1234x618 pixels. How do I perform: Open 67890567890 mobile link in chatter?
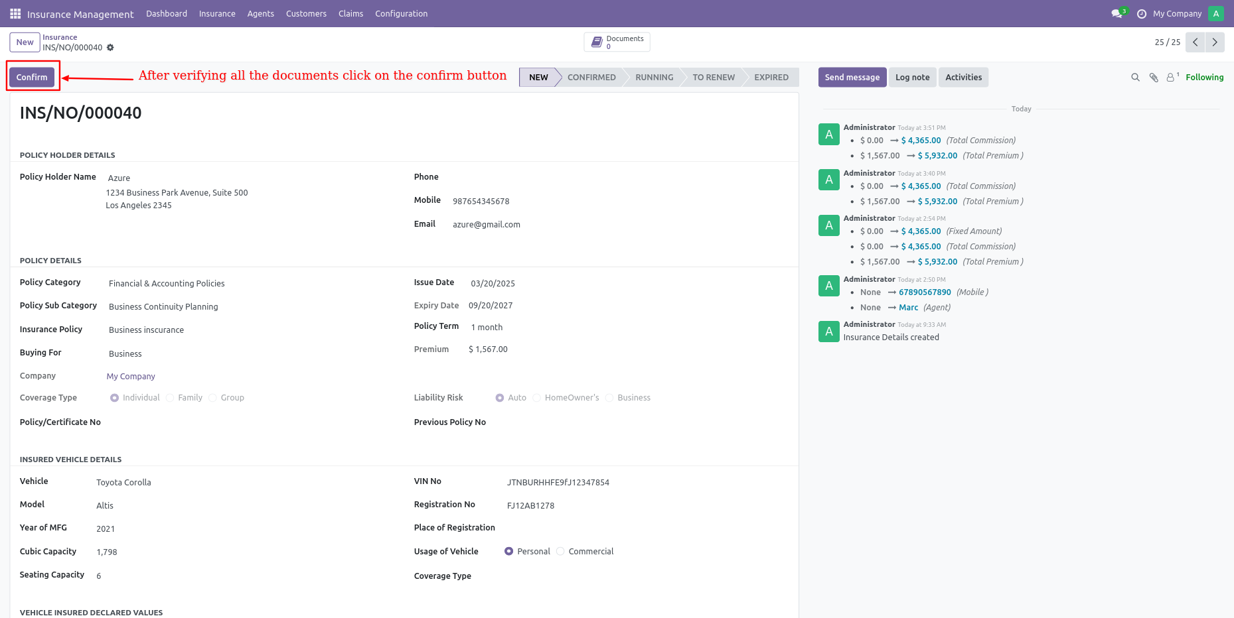[x=925, y=292]
